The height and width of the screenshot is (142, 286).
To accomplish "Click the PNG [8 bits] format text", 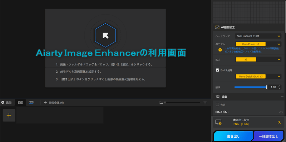I will click(x=241, y=124).
